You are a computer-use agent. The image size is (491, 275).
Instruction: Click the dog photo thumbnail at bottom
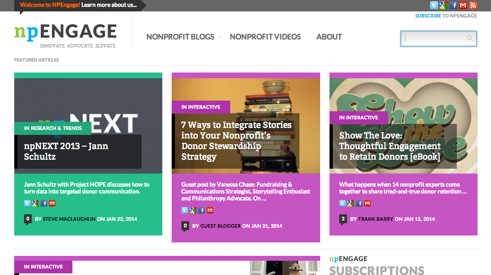[x=285, y=268]
